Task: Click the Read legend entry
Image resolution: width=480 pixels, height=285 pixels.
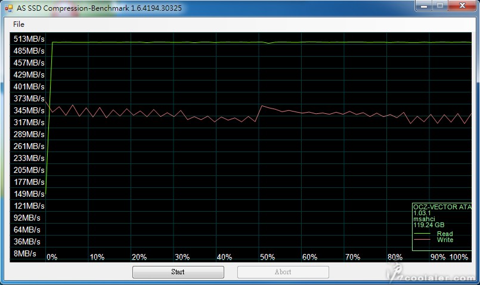Action: pos(445,234)
